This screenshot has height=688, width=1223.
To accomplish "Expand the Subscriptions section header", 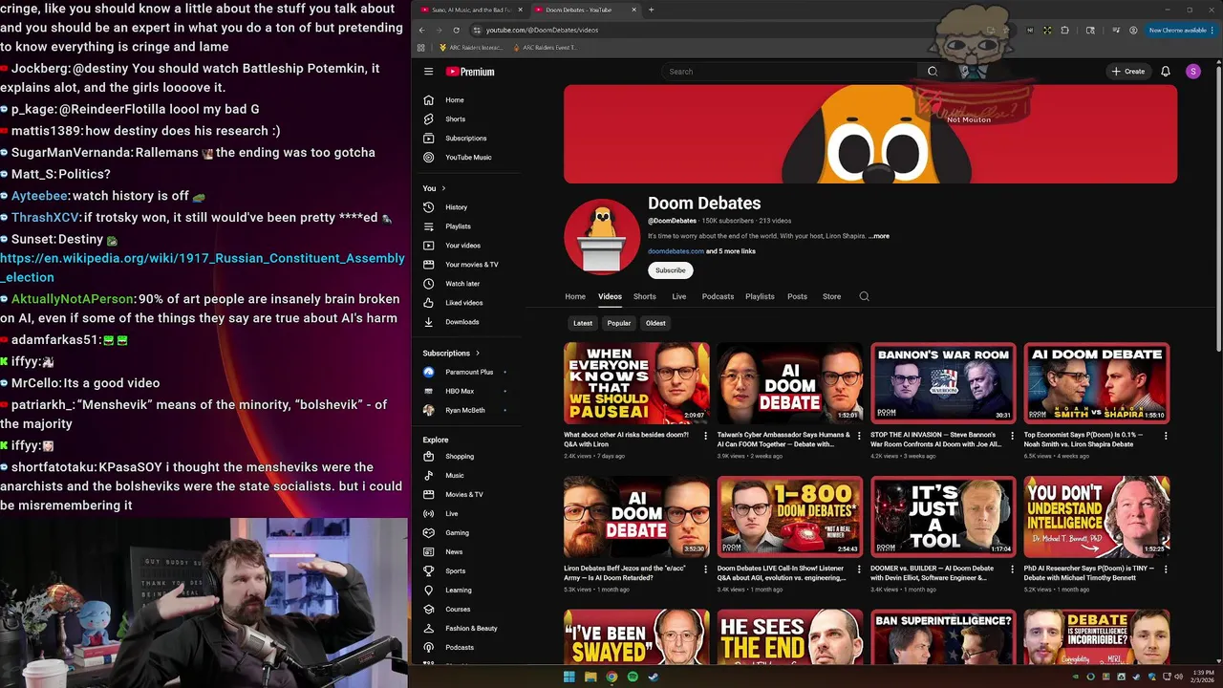I will [x=451, y=353].
